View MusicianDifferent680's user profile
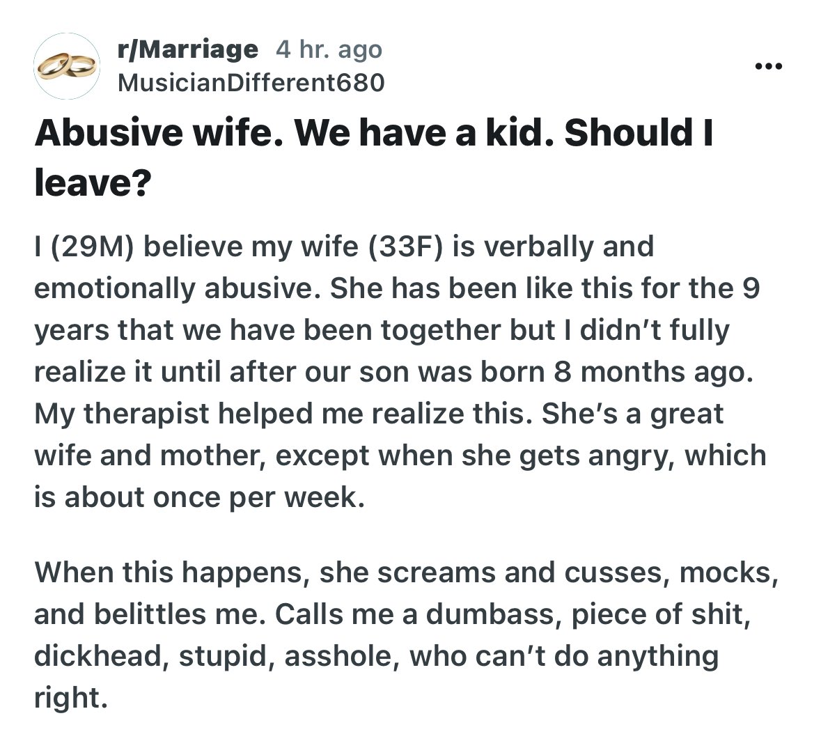The height and width of the screenshot is (748, 821). 251,83
